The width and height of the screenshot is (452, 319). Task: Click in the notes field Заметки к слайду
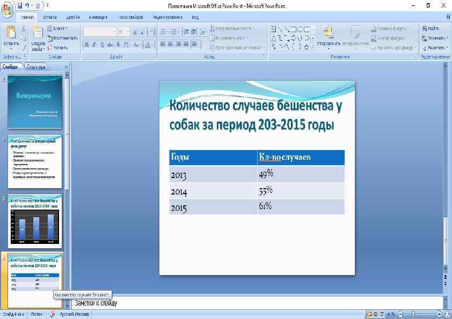[x=257, y=303]
